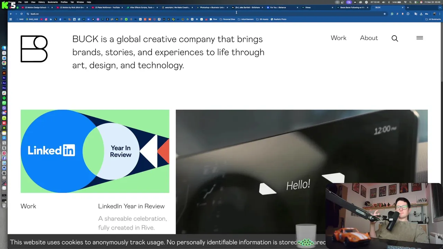
Task: Switch to the Peter McKinnon YouTube tab
Action: [107, 7]
